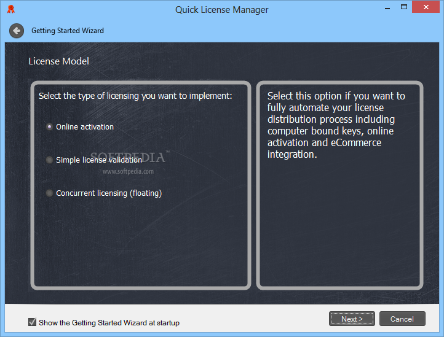Minimize the Quick License Manager window

point(387,7)
